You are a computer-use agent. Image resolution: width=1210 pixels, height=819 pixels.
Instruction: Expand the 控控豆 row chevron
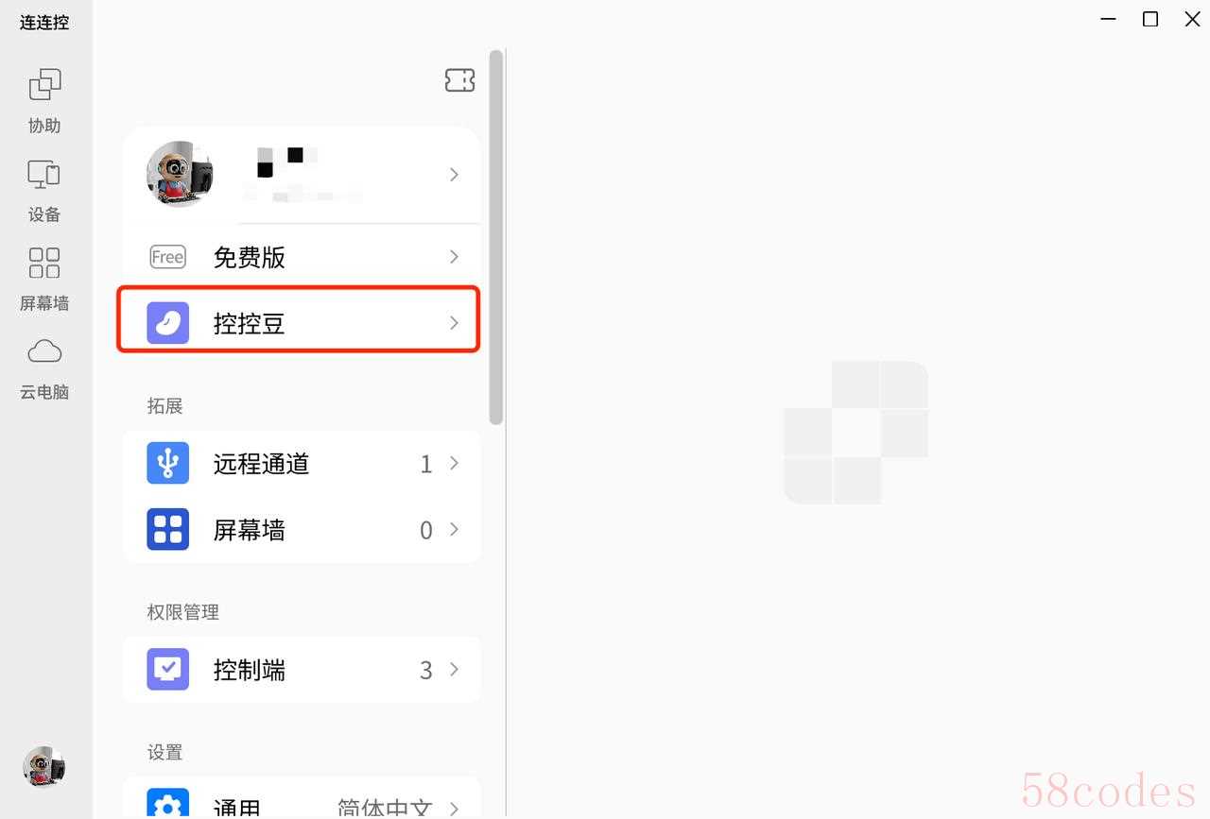(x=454, y=323)
